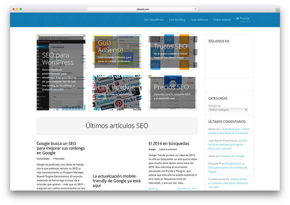Open the Google busca un SEO article headline
Viewport: 290px width, 205px height.
[x=60, y=148]
